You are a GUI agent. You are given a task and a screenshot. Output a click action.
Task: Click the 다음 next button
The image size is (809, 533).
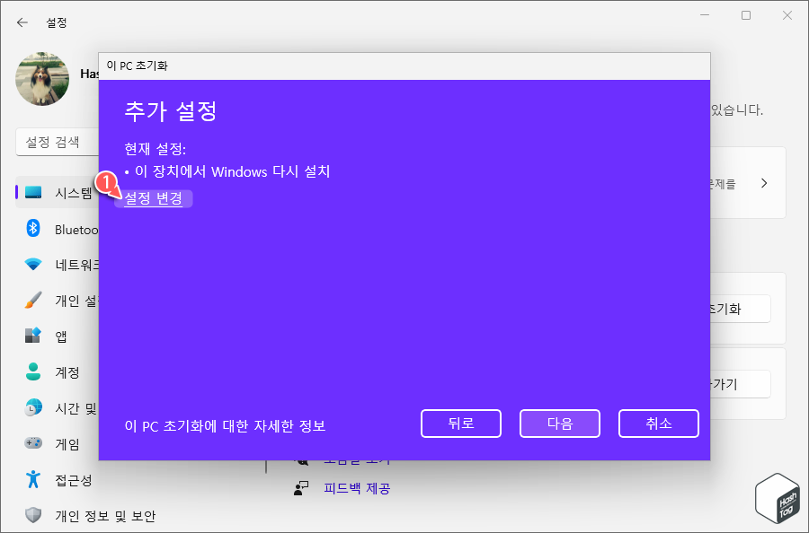click(560, 423)
